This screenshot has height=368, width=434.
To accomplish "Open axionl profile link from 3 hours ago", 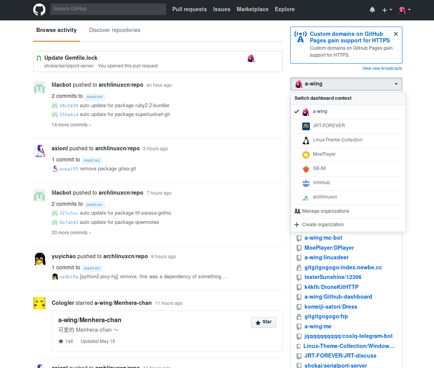I will 59,149.
